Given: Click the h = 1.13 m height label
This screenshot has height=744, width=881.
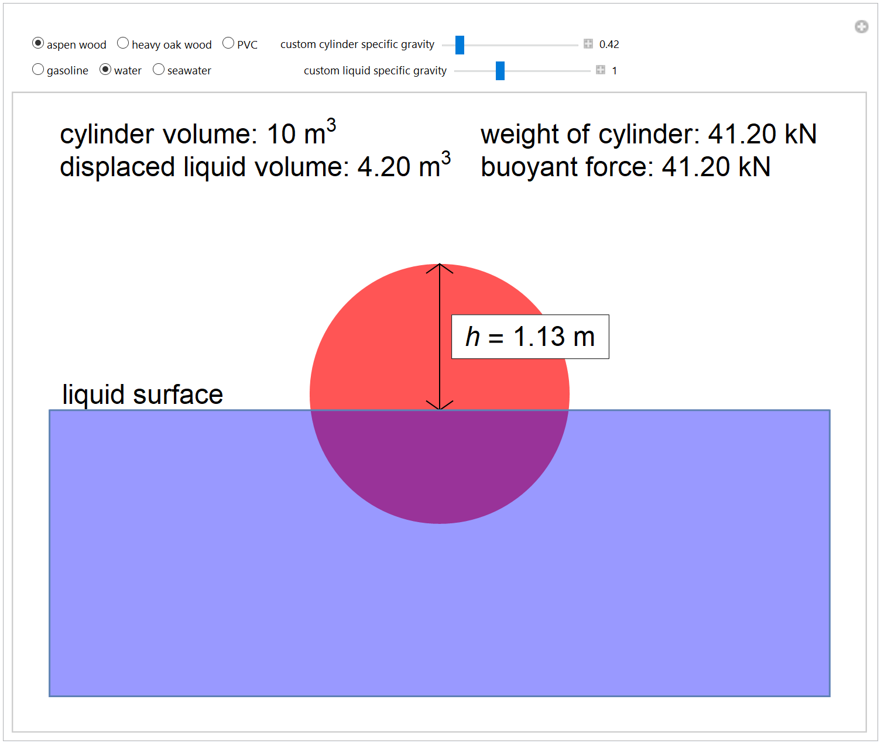Looking at the screenshot, I should (530, 337).
